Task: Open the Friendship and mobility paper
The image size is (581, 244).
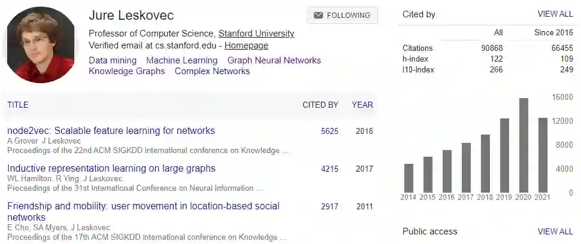Action: 143,206
